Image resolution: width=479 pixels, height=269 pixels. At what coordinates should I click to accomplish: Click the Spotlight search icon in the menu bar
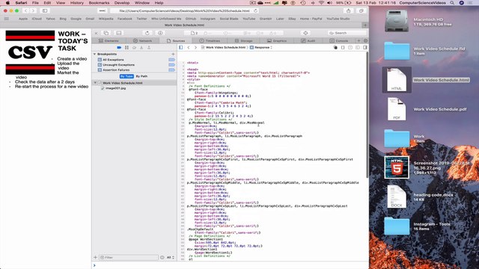[x=452, y=3]
